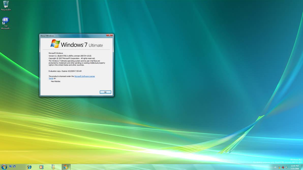Click the Show Desktop quick launch icon
Screen dimensions: 303x170
pos(11,166)
